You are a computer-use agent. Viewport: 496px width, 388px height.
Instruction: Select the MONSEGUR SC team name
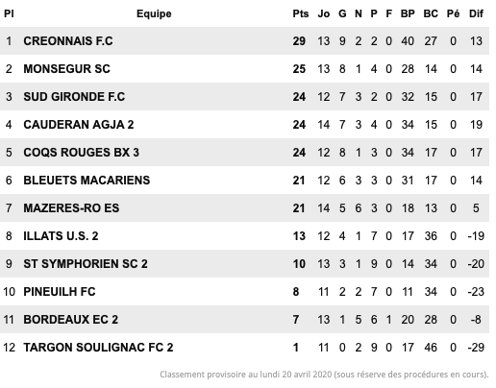66,69
